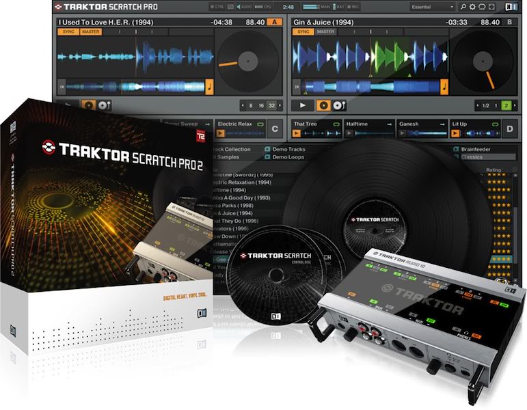Open Preferences with the gear icon
Viewport: 527px width, 410px height.
point(472,7)
